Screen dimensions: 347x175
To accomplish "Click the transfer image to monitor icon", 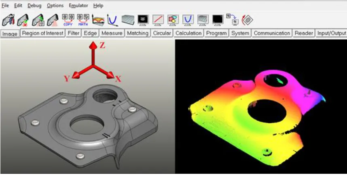I will point(233,20).
